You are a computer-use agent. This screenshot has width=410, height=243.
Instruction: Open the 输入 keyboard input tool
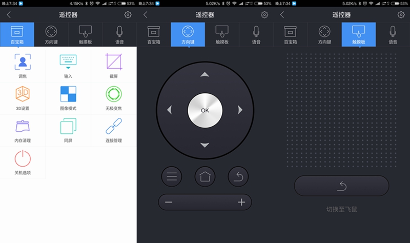[68, 66]
